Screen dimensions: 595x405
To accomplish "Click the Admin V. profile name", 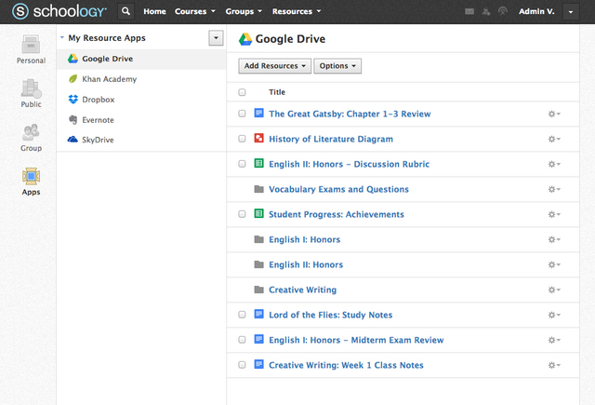I will (x=536, y=11).
